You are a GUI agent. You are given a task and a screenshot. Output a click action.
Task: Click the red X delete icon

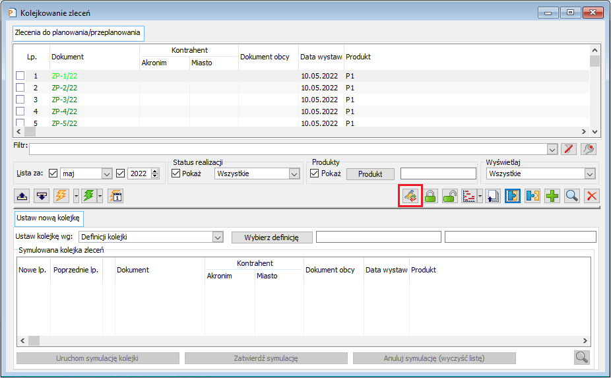[591, 196]
